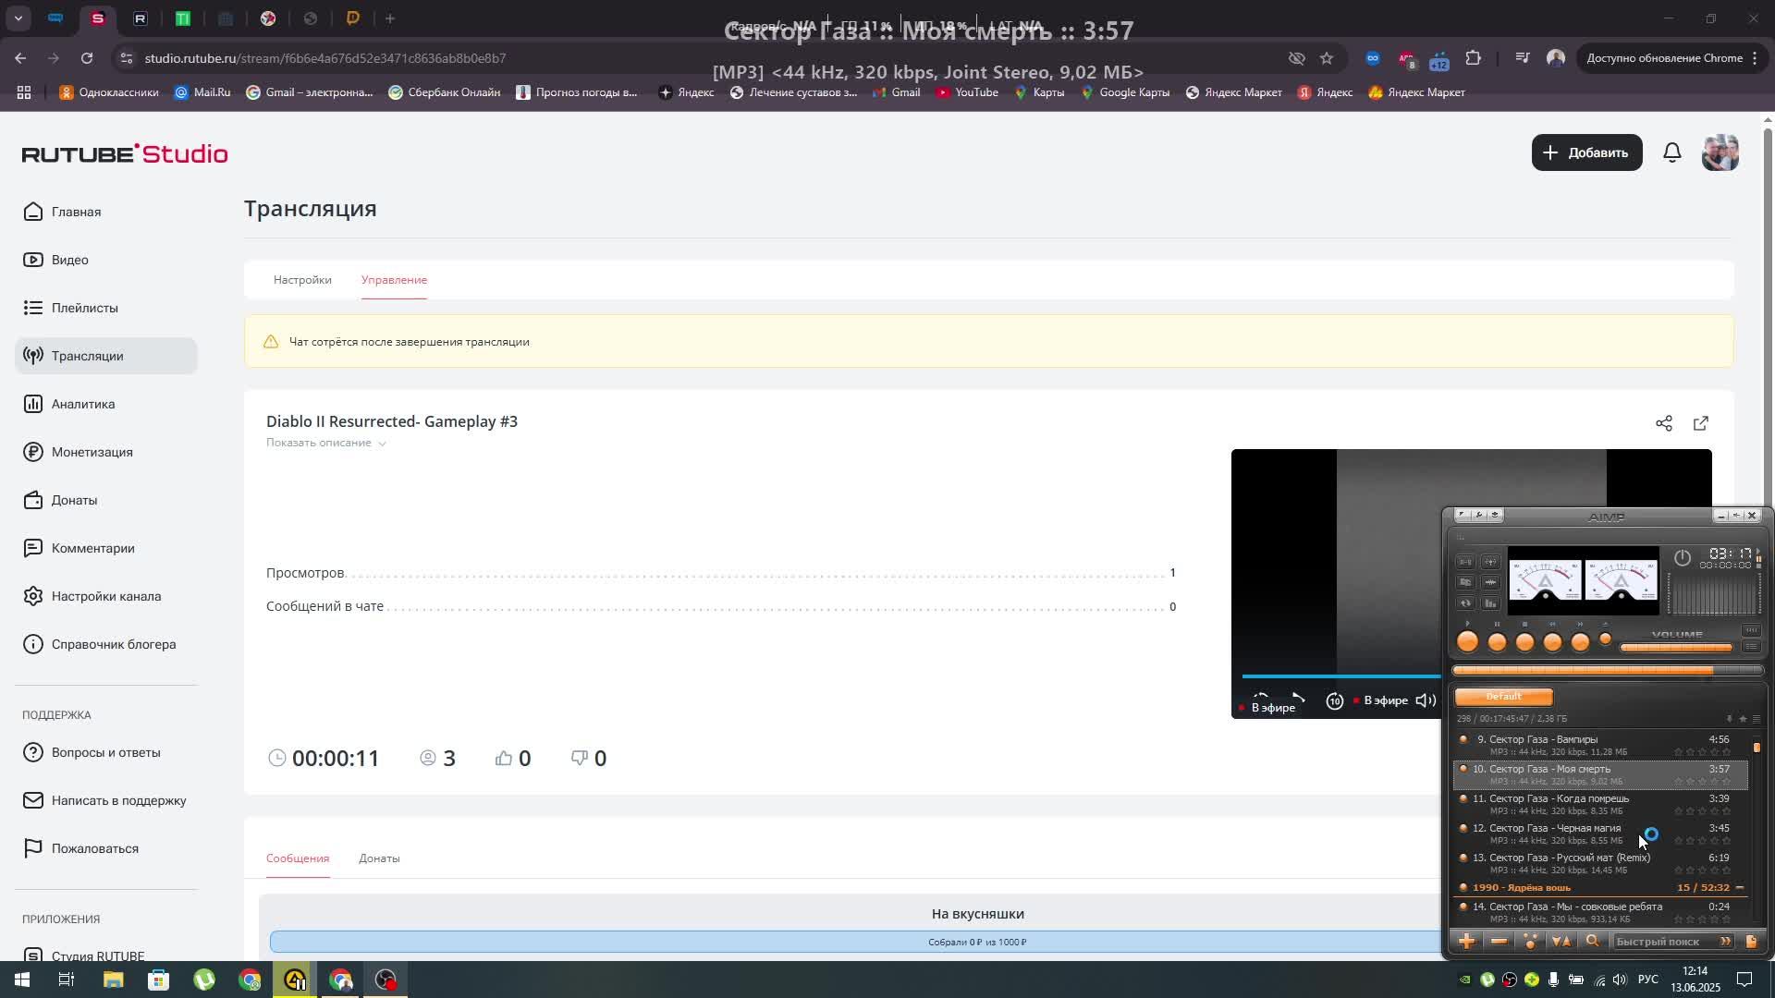Switch to Донаты tab below stream

pos(379,858)
